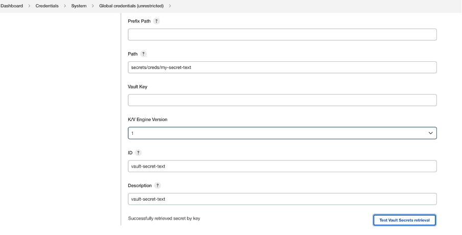Expand the chevron after Credentials breadcrumb
Viewport: 462px width, 235px height.
(65, 6)
